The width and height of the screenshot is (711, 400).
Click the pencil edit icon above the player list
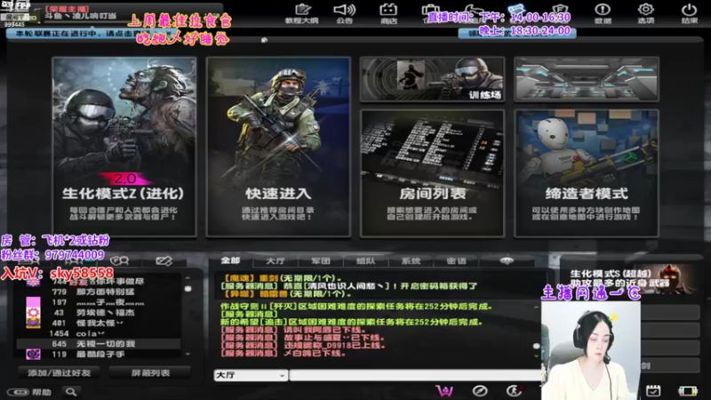[164, 260]
